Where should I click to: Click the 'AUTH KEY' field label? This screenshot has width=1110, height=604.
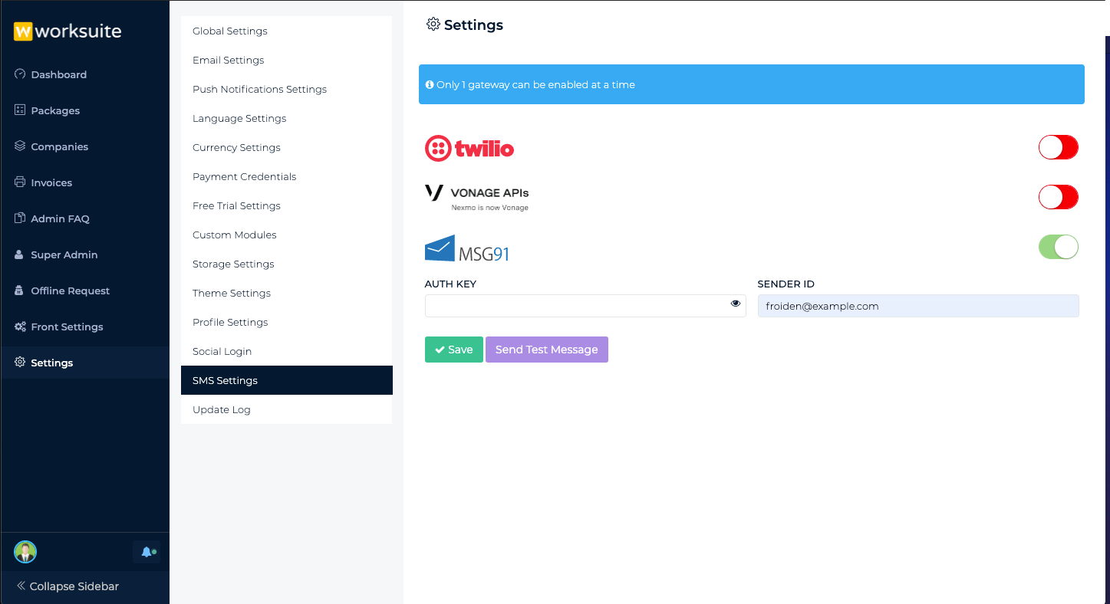click(451, 284)
